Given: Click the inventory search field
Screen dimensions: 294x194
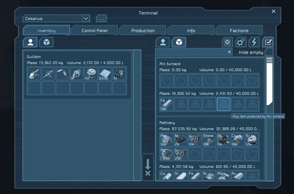Looking at the screenshot, I should click(191, 52).
